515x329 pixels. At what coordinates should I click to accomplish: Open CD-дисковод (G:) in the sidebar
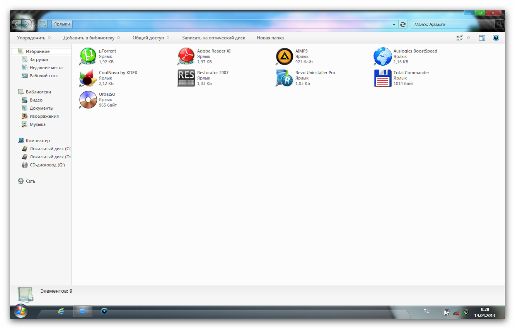click(x=47, y=165)
